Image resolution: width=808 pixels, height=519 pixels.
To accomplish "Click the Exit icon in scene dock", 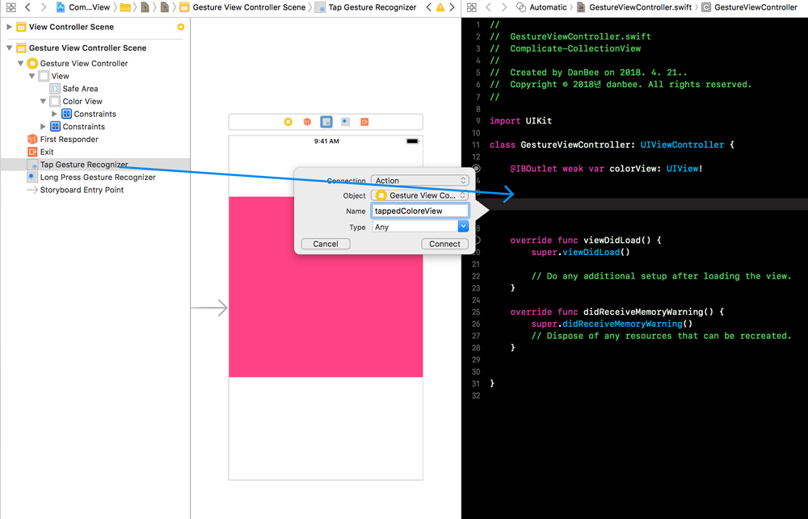I will pyautogui.click(x=364, y=122).
